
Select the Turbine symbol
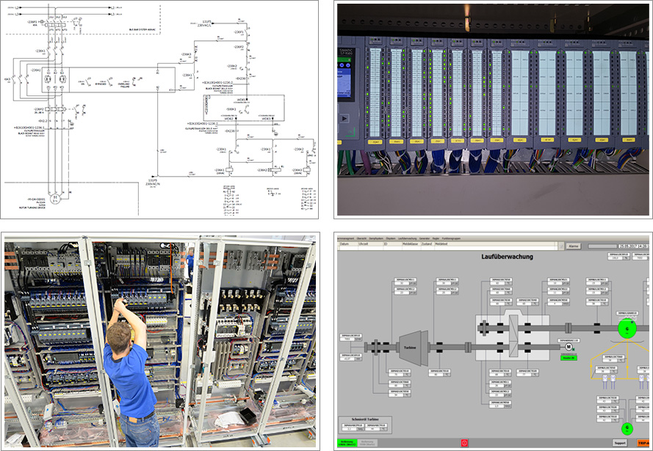412,347
